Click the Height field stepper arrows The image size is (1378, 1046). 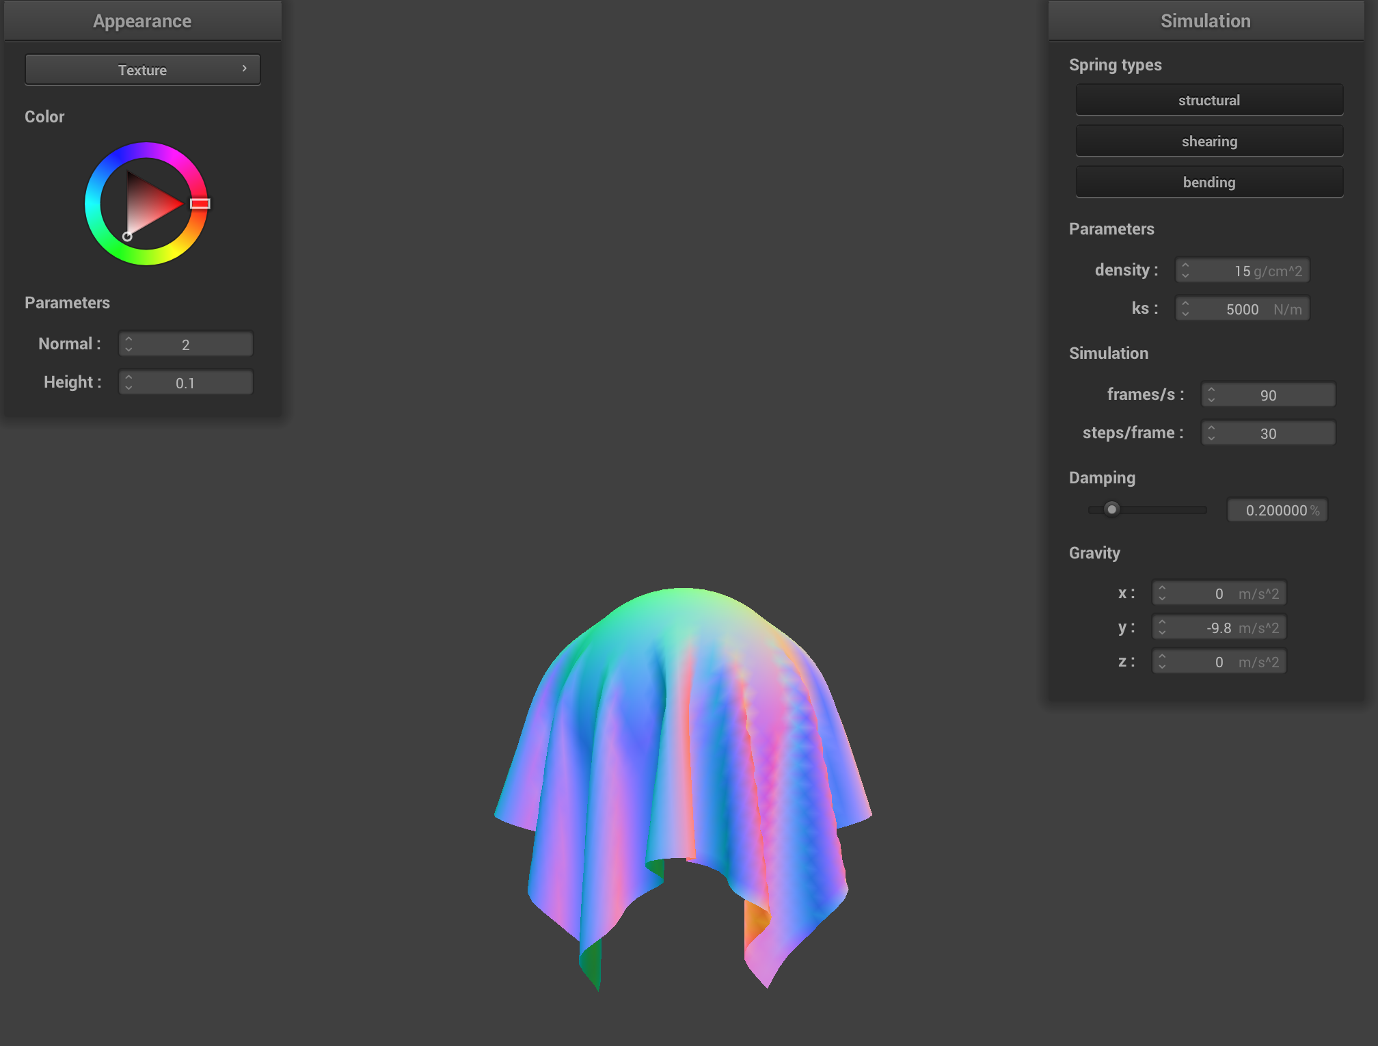coord(129,382)
